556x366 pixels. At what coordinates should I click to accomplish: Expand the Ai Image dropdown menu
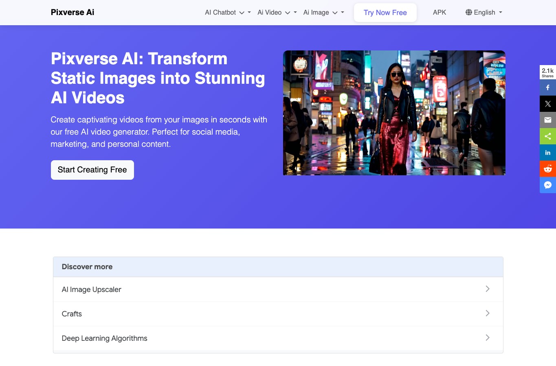pyautogui.click(x=324, y=13)
